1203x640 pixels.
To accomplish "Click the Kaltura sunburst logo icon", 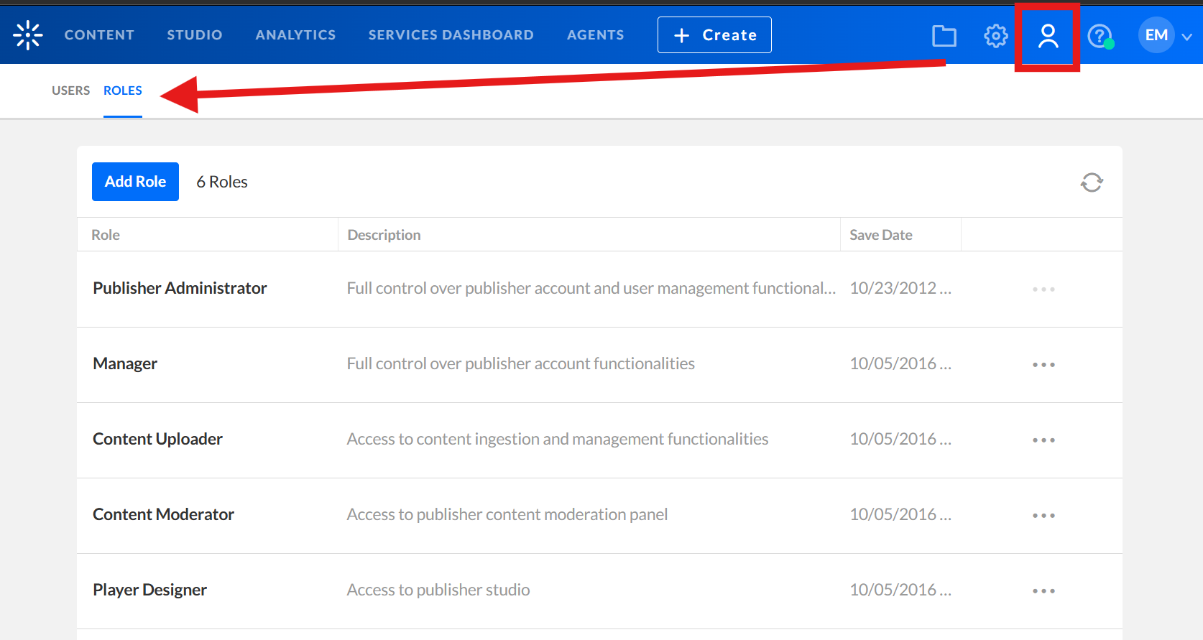I will click(28, 35).
